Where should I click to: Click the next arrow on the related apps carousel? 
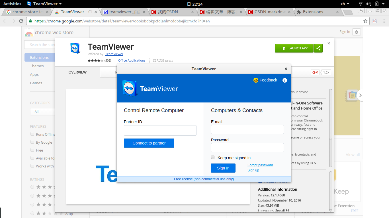pos(360,95)
